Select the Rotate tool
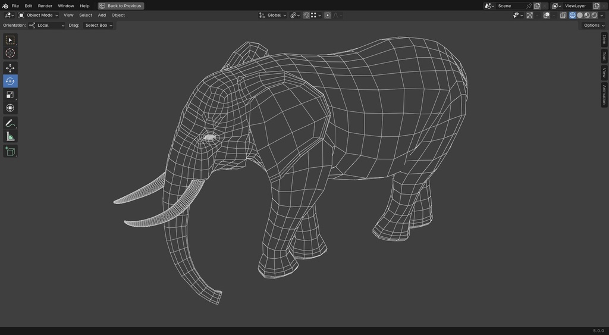The image size is (609, 335). (x=10, y=82)
